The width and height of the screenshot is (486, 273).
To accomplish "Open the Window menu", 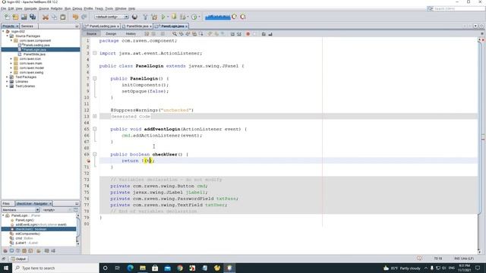I will point(121,8).
